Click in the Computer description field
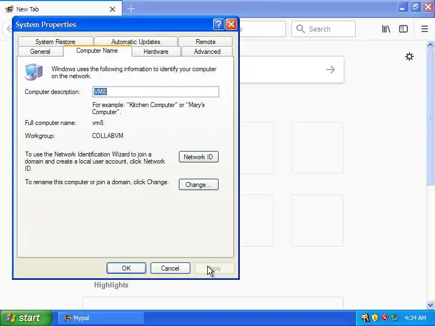 [x=156, y=92]
